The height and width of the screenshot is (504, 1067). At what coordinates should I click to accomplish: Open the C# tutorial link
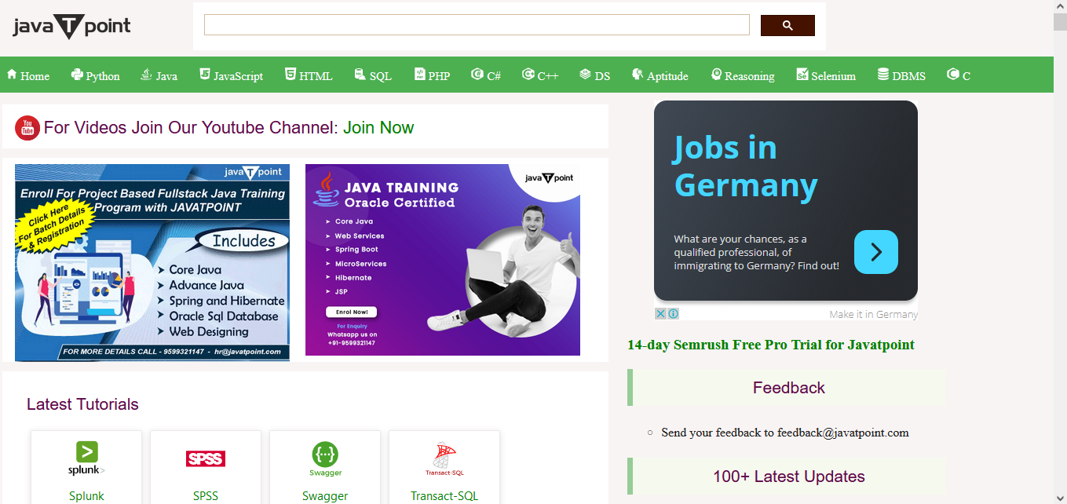pyautogui.click(x=494, y=76)
